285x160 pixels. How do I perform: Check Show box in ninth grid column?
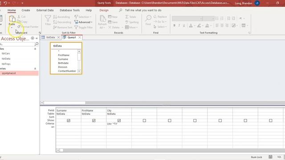271,120
